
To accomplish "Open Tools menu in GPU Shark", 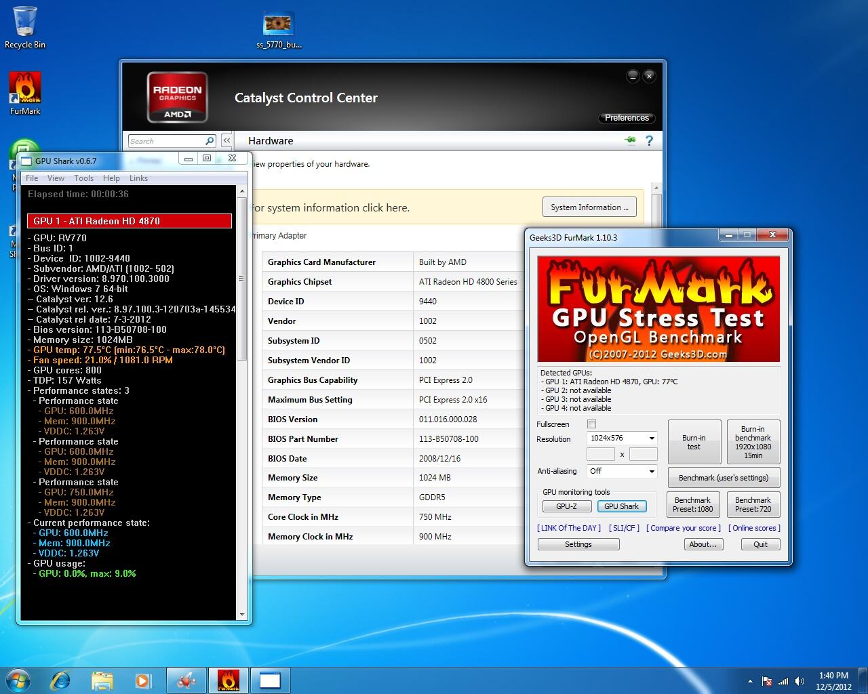I will (x=83, y=178).
